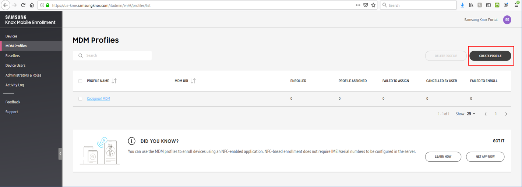The height and width of the screenshot is (187, 522).
Task: Bookmark this page with the star icon
Action: point(373,5)
